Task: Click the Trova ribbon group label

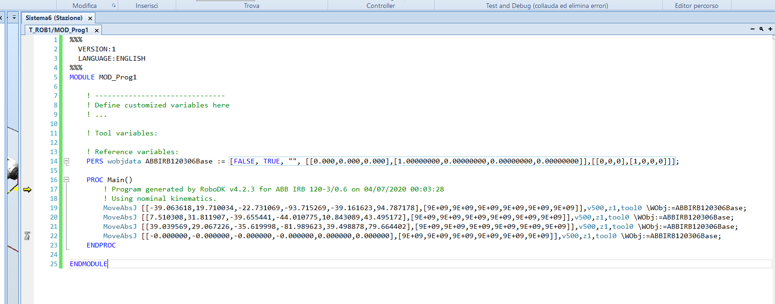Action: tap(251, 6)
